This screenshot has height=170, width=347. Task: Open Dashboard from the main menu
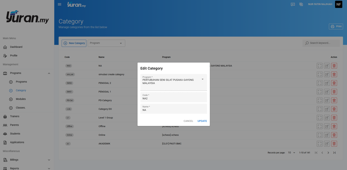coord(16,47)
